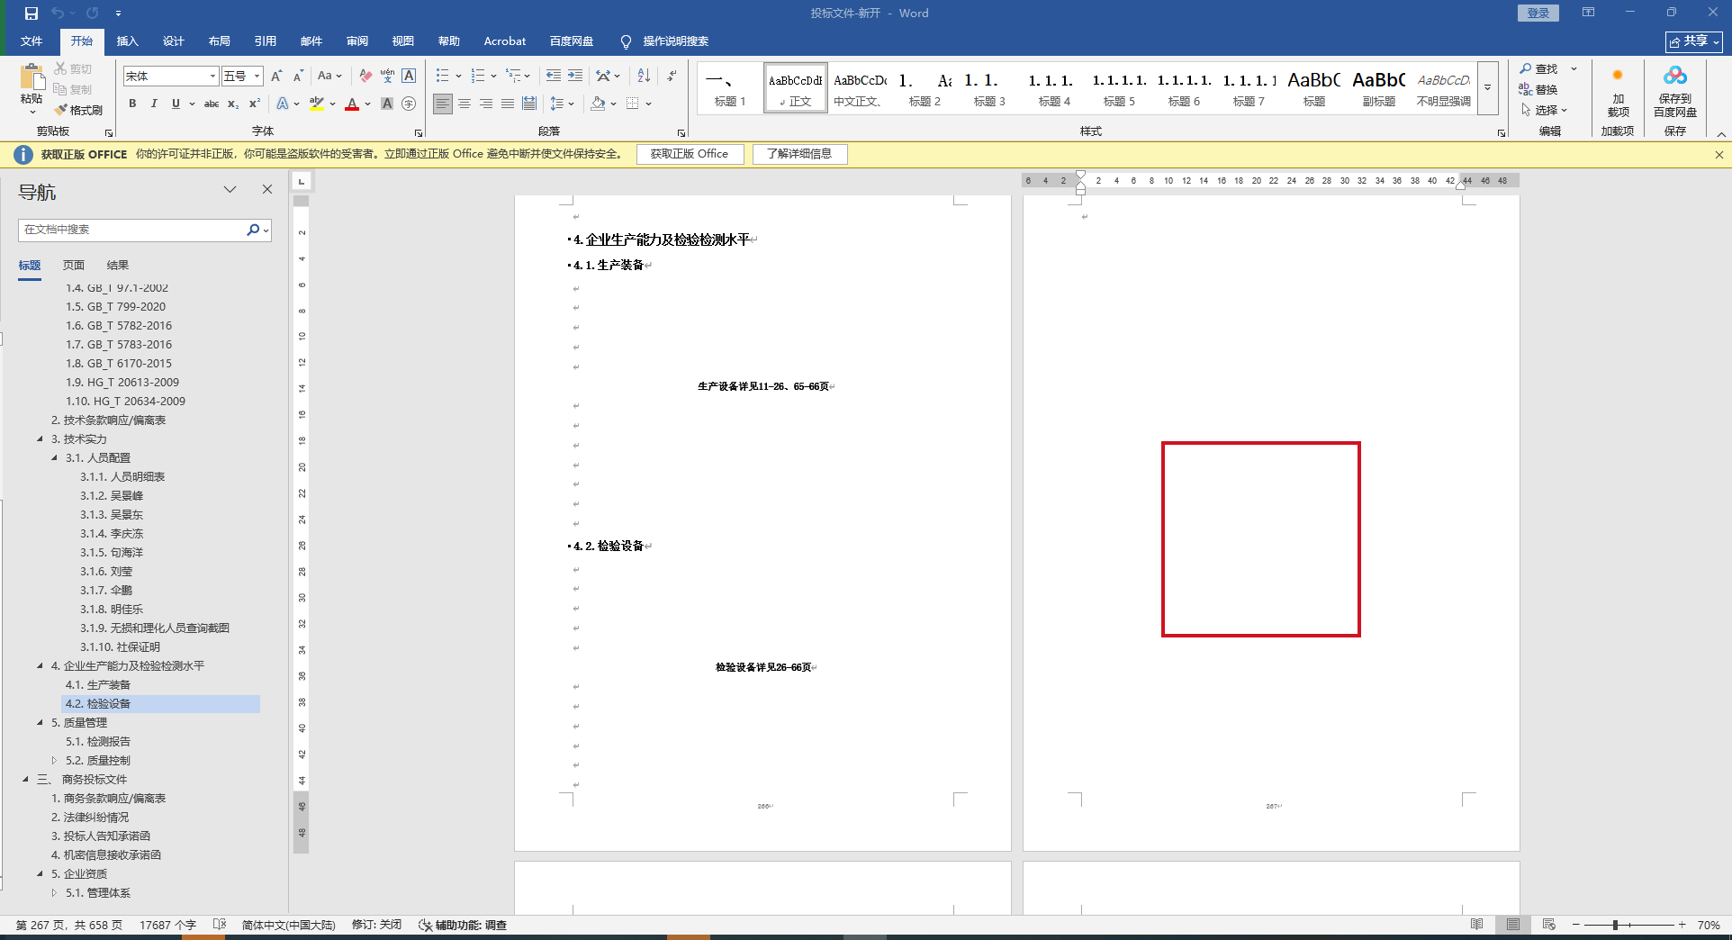
Task: Collapse the 3.1. 人员配置 heading in navigation
Action: click(54, 458)
